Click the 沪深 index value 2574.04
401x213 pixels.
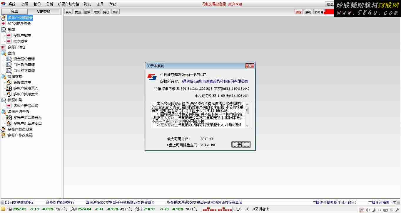pos(84,209)
